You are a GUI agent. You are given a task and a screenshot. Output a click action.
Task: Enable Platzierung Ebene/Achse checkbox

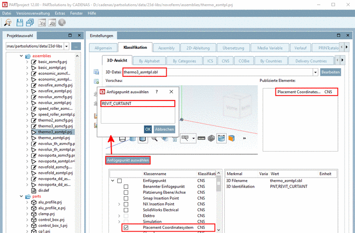click(126, 192)
